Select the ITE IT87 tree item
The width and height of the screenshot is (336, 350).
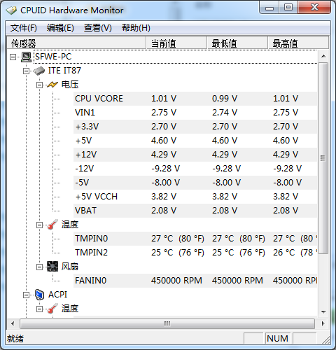coord(64,71)
